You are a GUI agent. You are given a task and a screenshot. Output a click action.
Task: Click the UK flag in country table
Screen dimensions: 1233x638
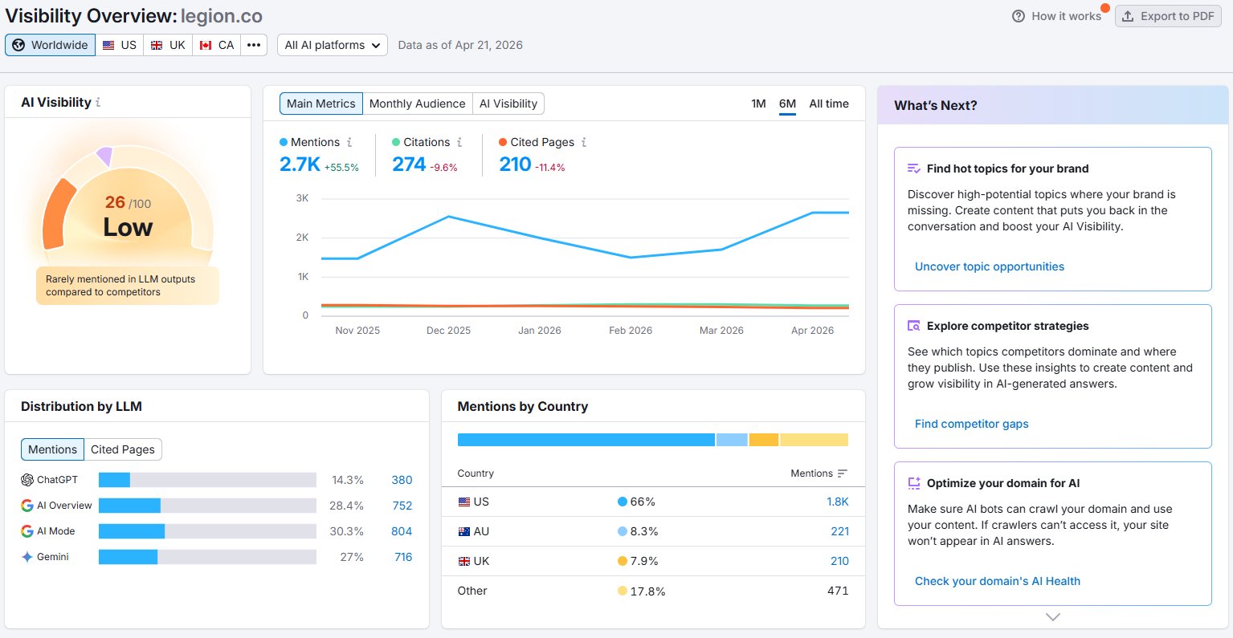pos(463,561)
